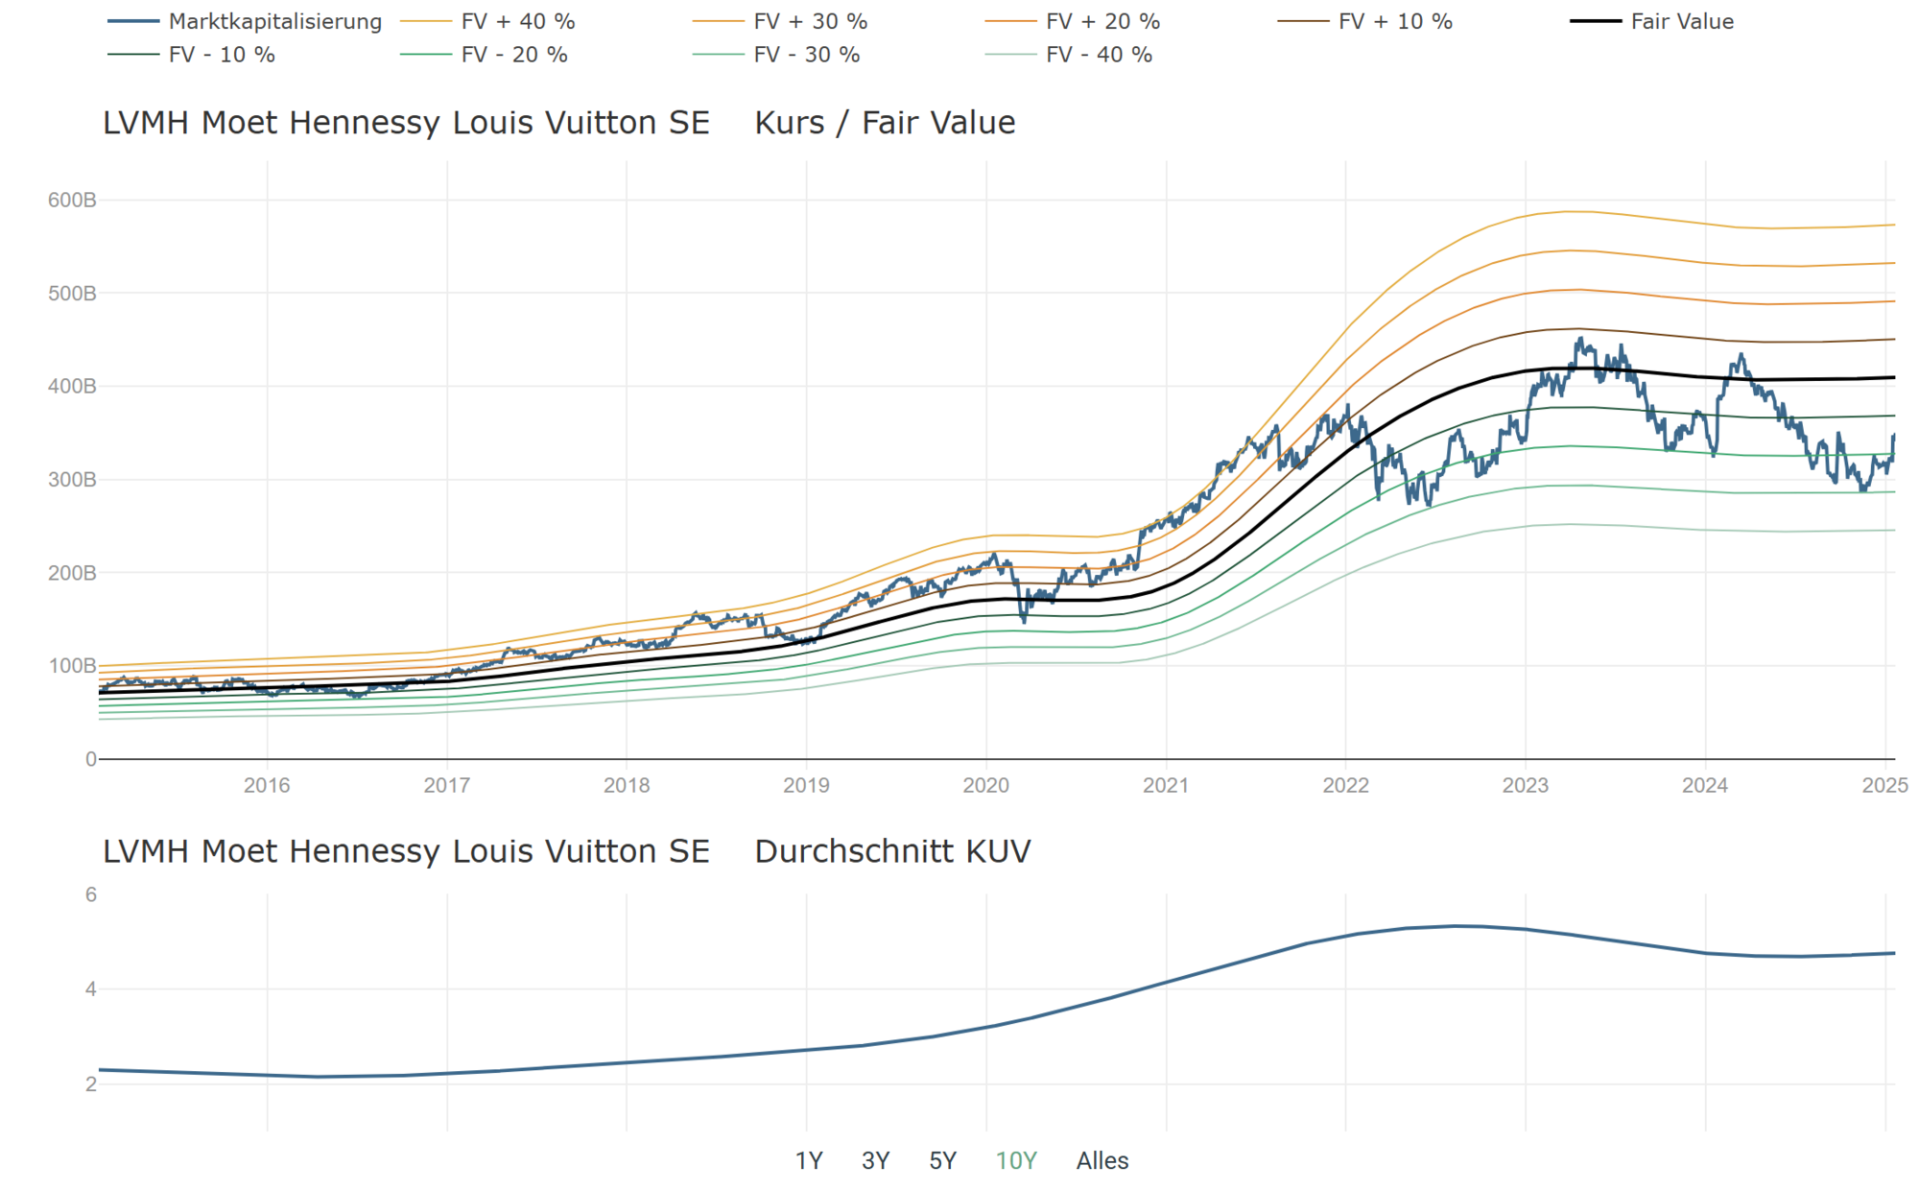Click the 600B y-axis label

point(72,200)
